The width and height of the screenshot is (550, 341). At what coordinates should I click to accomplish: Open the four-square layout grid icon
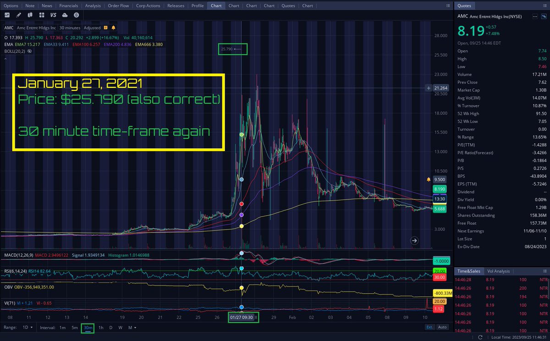coord(42,15)
